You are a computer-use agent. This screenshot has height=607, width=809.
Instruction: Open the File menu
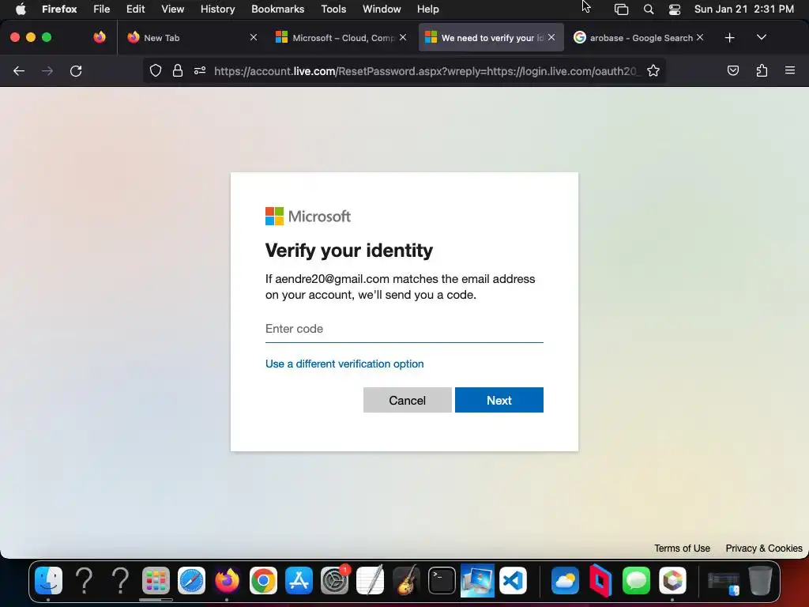coord(101,9)
